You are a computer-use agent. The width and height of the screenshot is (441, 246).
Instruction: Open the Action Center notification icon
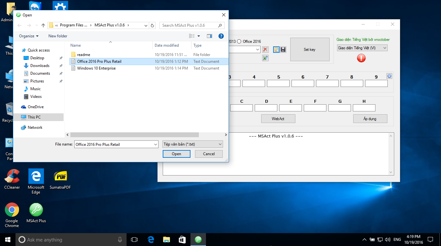(x=430, y=240)
